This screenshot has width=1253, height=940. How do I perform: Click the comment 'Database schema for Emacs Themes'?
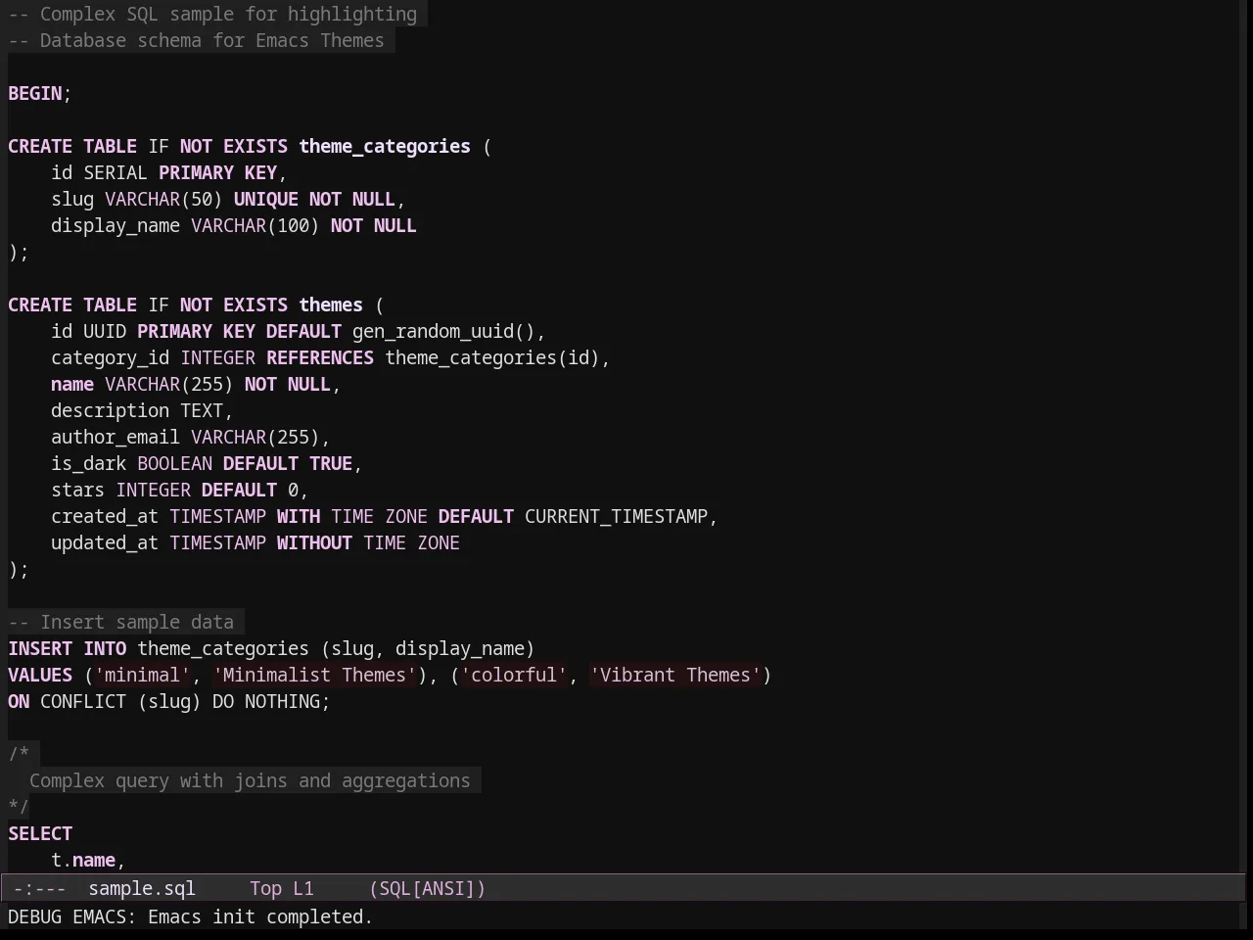[x=212, y=41]
